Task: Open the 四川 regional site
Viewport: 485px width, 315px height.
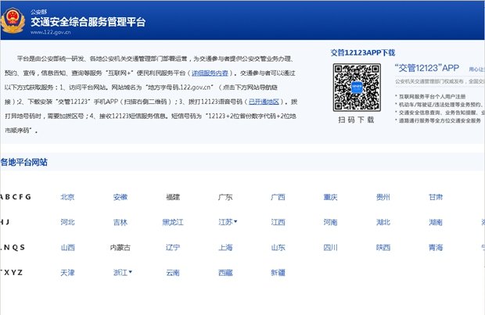Action: click(330, 248)
